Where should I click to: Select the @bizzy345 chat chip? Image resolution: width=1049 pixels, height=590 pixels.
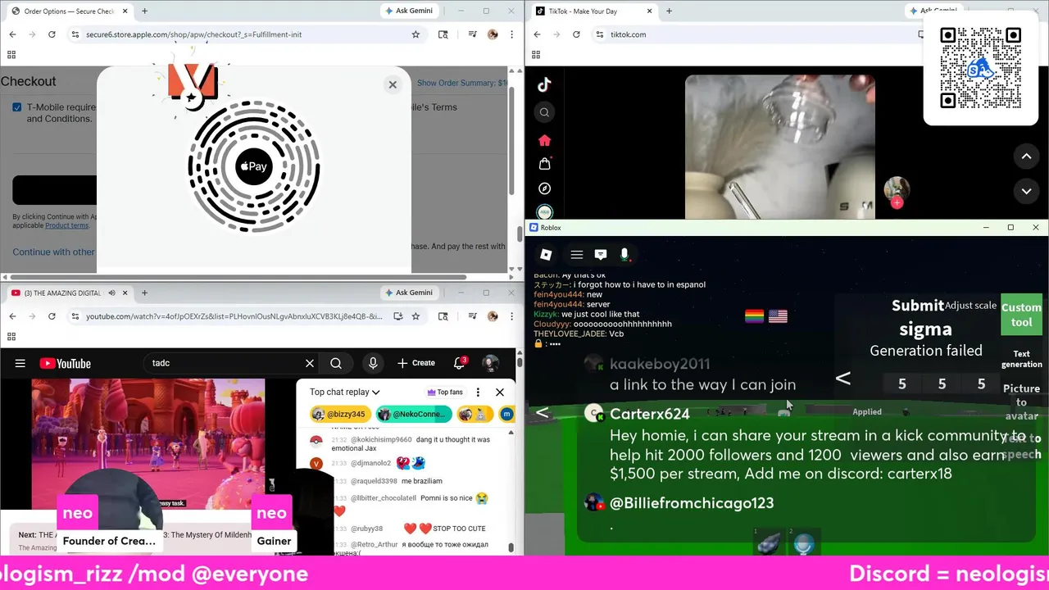(340, 415)
